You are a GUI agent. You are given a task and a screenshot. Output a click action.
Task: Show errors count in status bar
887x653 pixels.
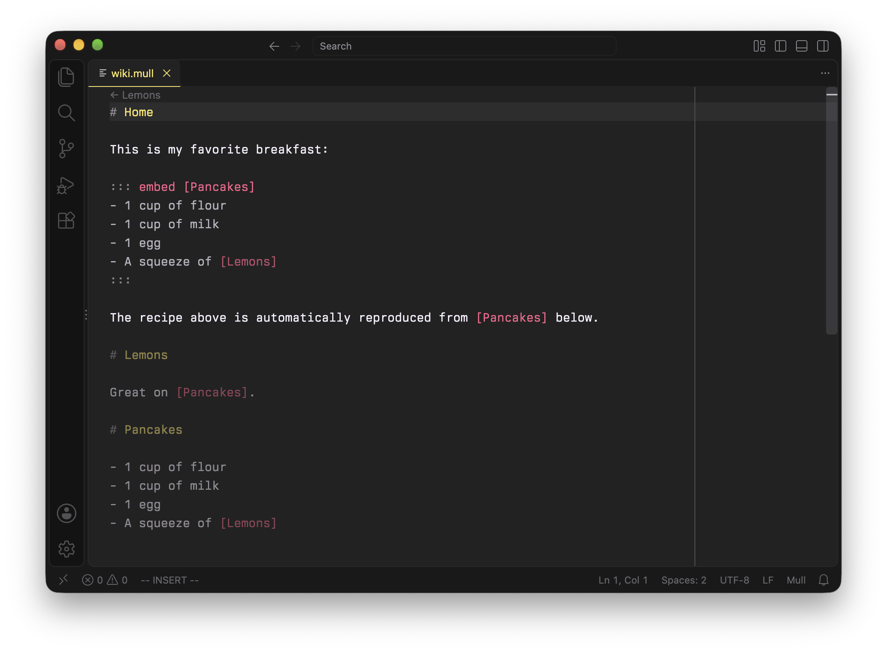(92, 580)
